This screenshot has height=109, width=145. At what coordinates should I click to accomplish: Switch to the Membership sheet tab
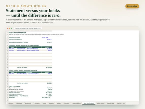(28, 103)
